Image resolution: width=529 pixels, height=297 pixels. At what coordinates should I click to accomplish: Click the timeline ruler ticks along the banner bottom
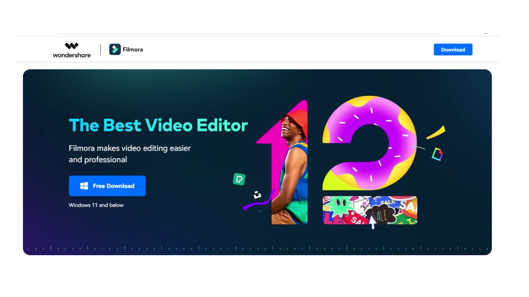pyautogui.click(x=257, y=248)
